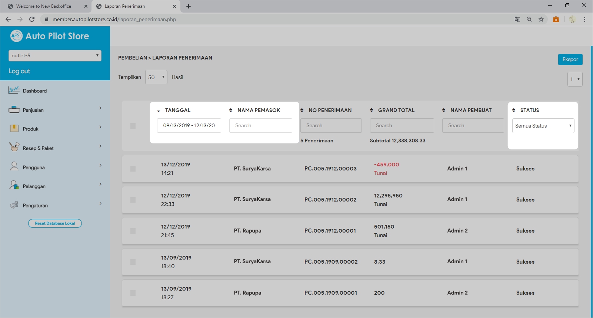Click the Nama Pemasok search field
This screenshot has height=318, width=593.
tap(260, 126)
